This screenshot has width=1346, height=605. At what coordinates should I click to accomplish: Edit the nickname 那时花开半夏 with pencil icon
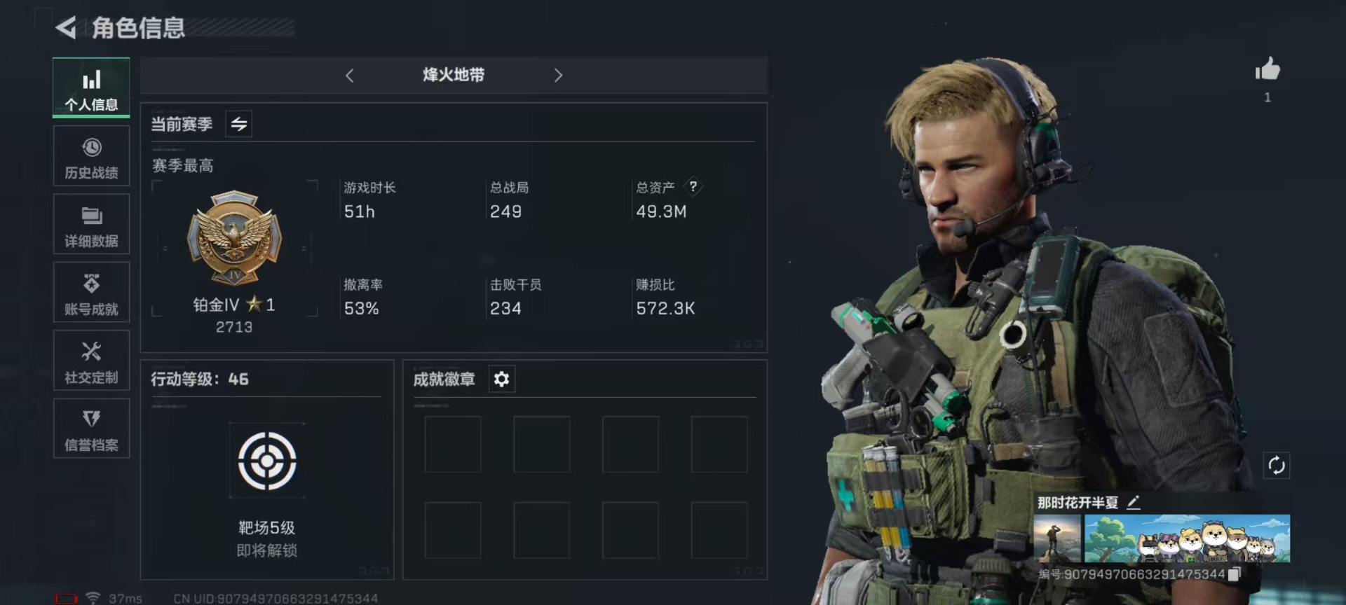[x=1134, y=502]
